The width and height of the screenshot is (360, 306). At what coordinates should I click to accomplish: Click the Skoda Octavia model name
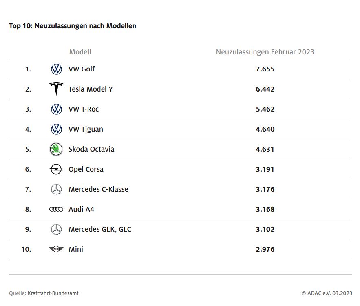point(91,149)
